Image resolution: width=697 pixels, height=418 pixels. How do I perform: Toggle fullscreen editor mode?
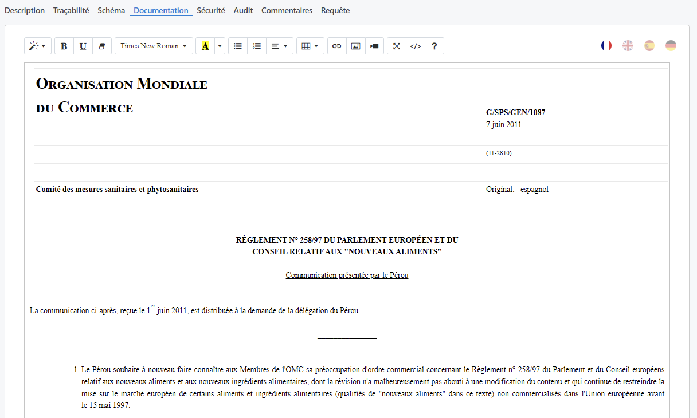(x=397, y=46)
